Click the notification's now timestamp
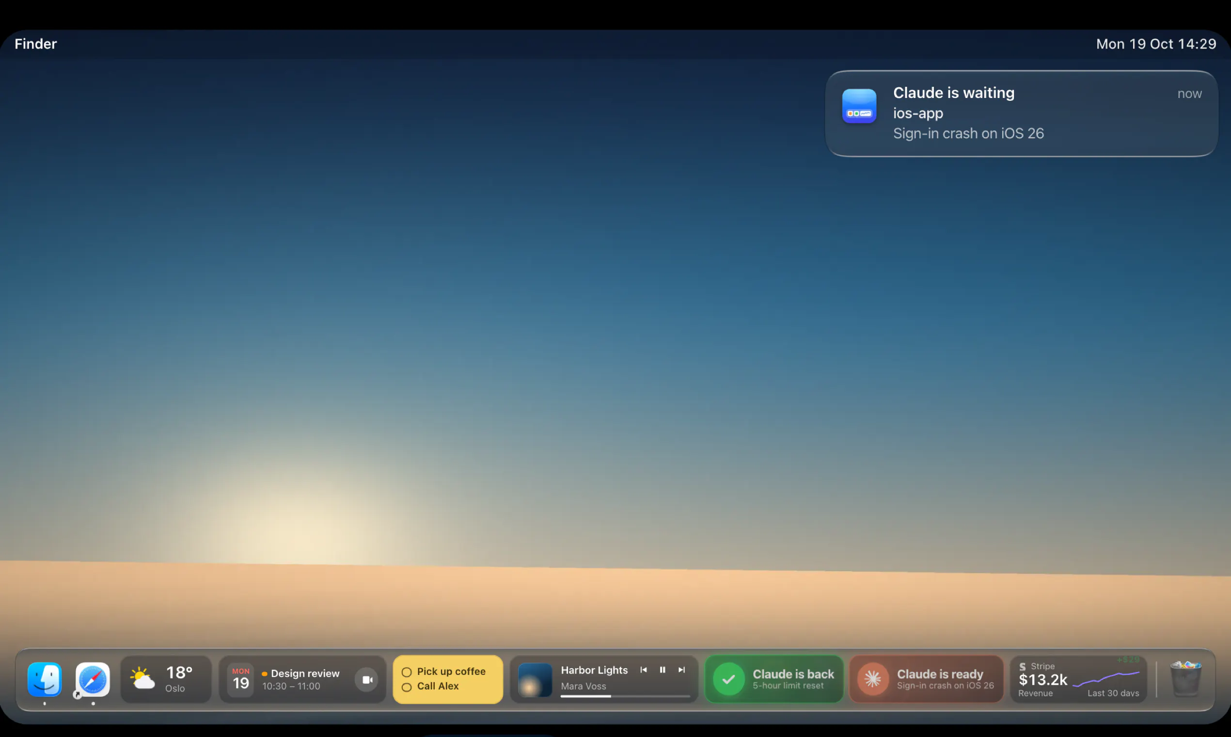This screenshot has height=737, width=1231. pos(1189,94)
